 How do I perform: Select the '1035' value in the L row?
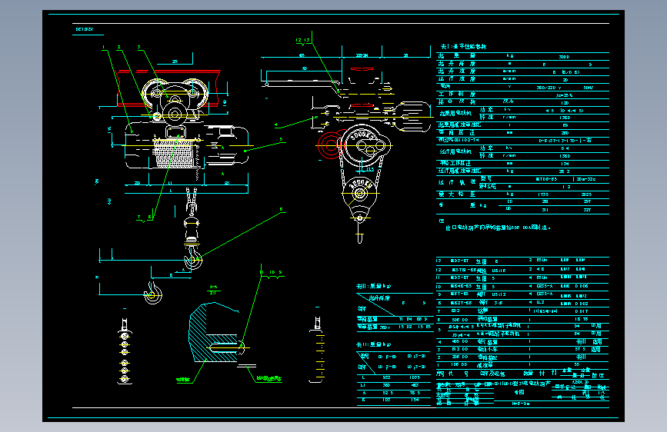pyautogui.click(x=414, y=377)
